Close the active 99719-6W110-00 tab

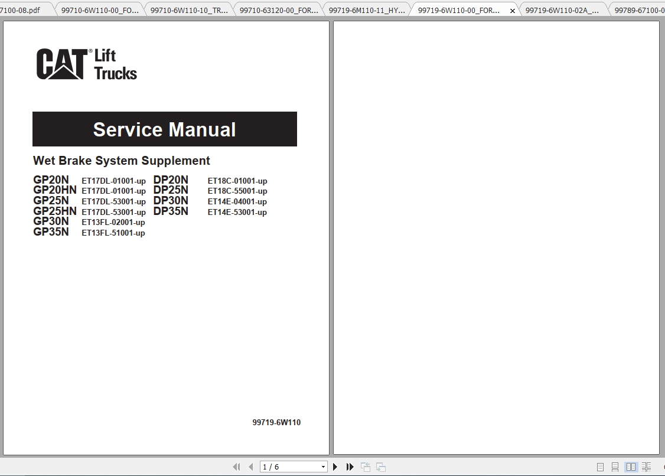pos(512,10)
